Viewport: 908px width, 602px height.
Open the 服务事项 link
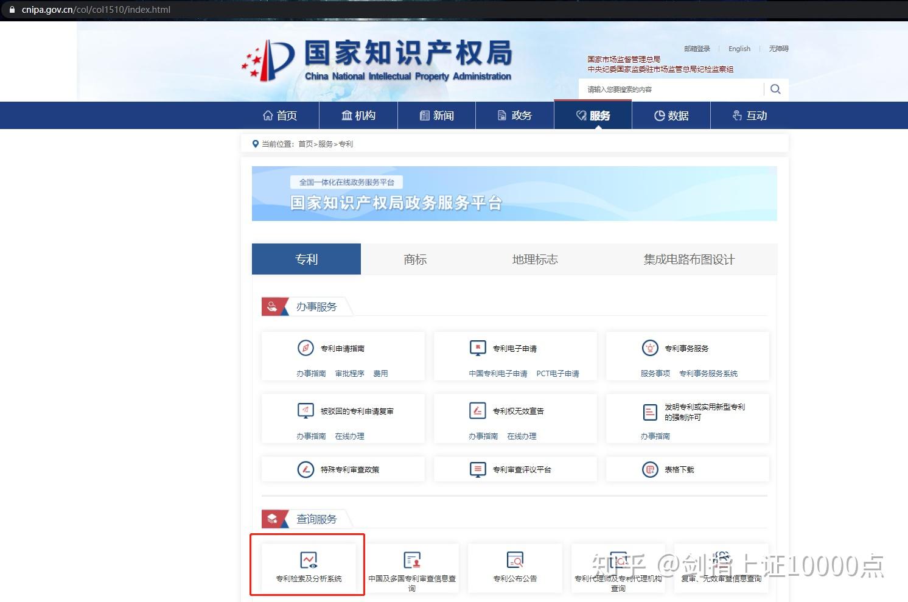[x=655, y=373]
